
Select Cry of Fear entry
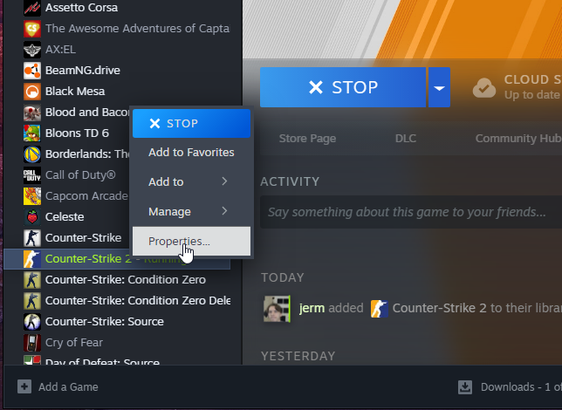click(74, 343)
